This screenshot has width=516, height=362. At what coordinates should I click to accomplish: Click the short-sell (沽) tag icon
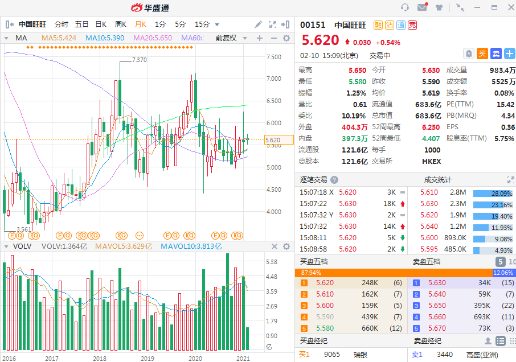390,25
